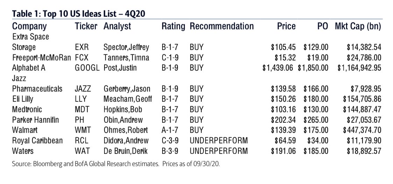Click the Company column header
This screenshot has height=184, width=393.
[x=29, y=27]
